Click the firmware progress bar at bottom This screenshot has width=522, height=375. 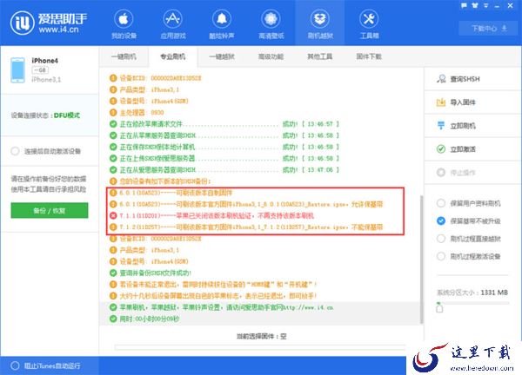(x=260, y=348)
